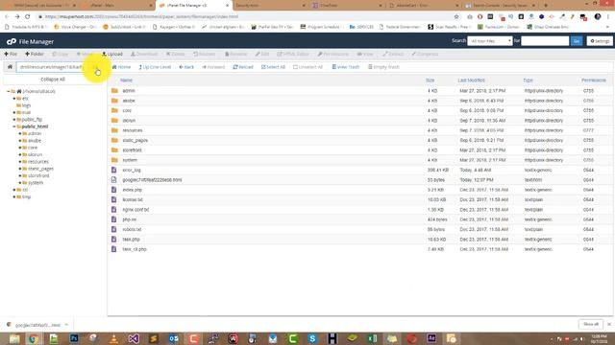
Task: Reload the file listing
Action: point(243,67)
